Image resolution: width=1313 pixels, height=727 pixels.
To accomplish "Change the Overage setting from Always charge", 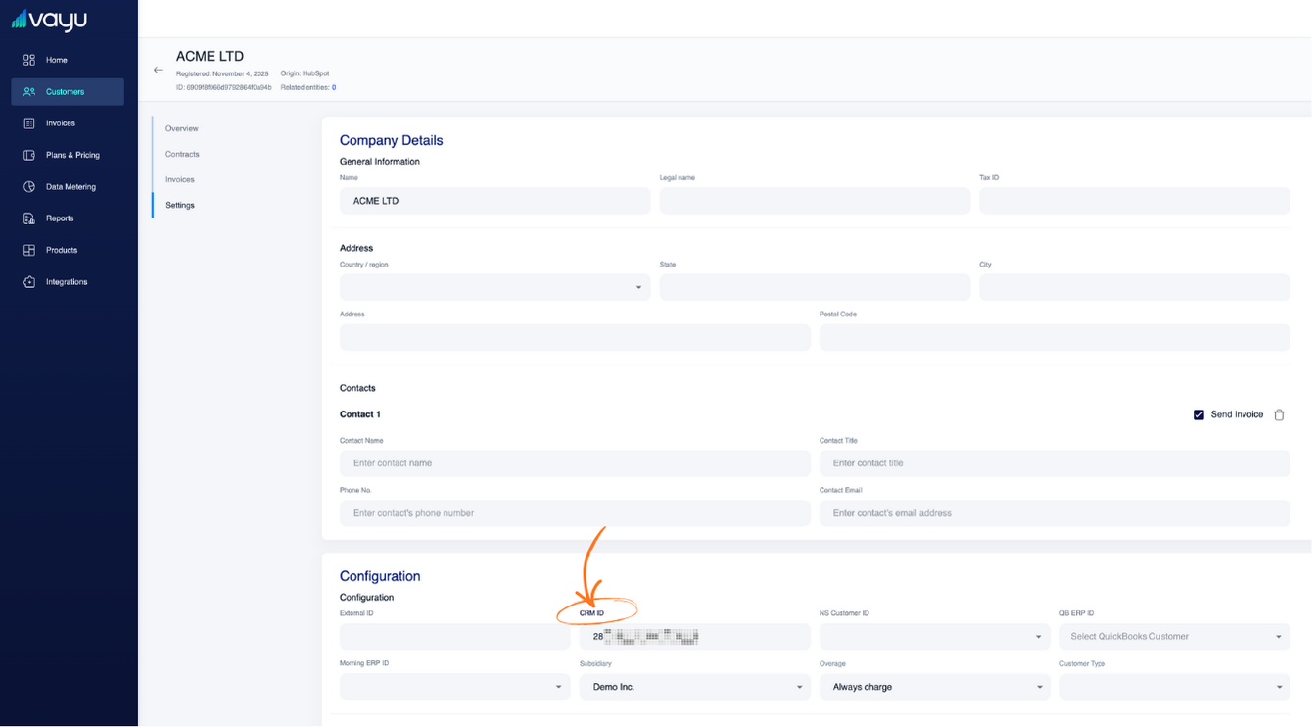I will [x=933, y=687].
